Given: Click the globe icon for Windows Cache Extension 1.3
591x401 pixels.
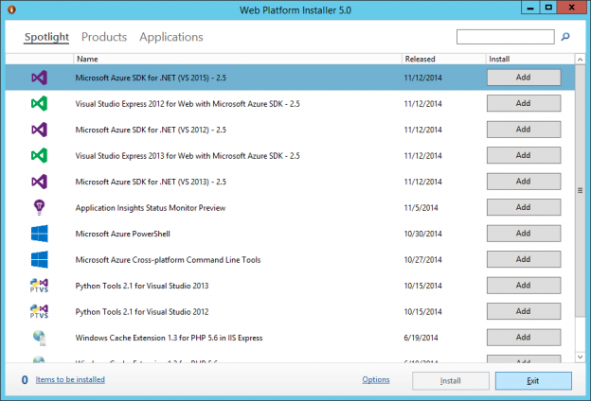Looking at the screenshot, I should pos(39,337).
